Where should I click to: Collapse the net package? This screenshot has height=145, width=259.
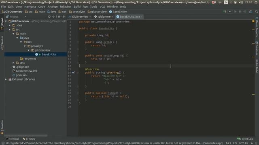point(21,42)
